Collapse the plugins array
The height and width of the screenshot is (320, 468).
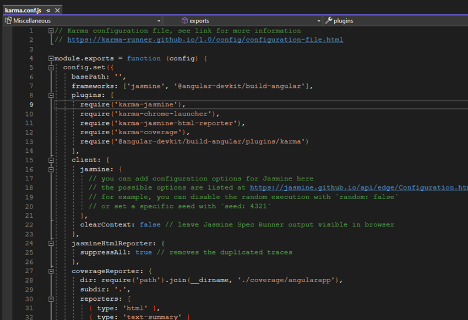pyautogui.click(x=50, y=95)
